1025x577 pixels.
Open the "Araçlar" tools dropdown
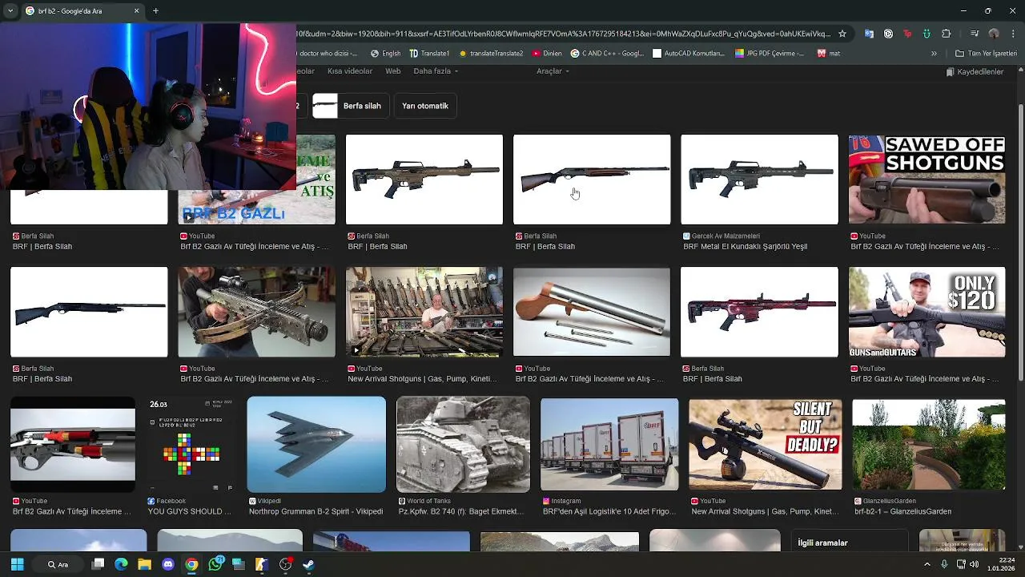[x=553, y=71]
